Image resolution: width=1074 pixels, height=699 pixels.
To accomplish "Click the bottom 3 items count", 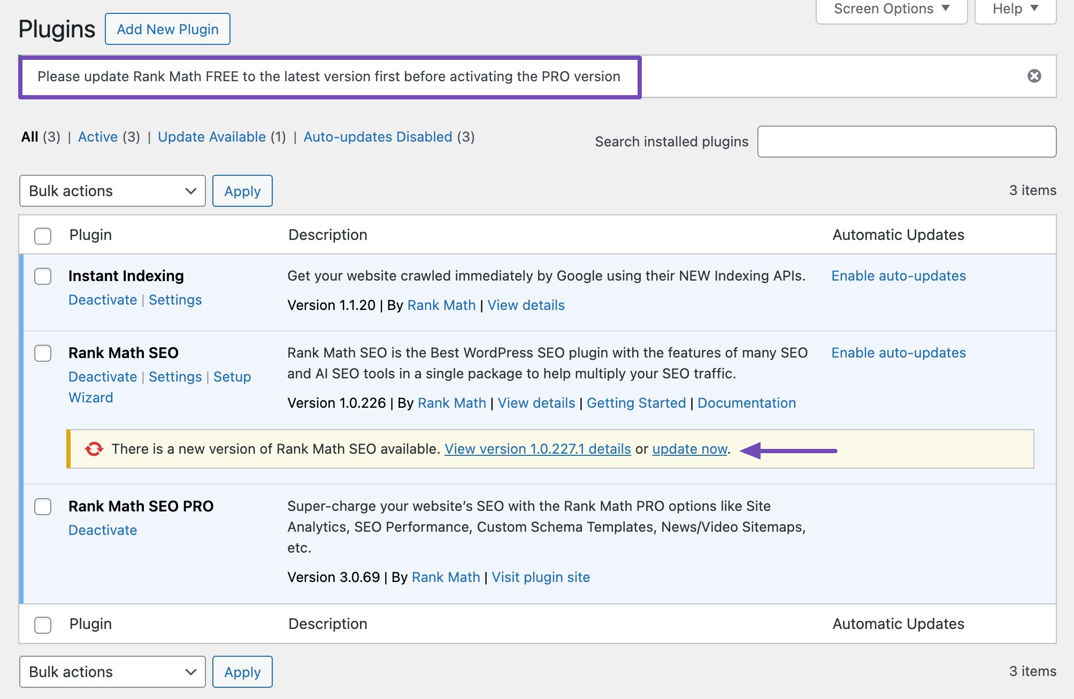I will (1033, 671).
